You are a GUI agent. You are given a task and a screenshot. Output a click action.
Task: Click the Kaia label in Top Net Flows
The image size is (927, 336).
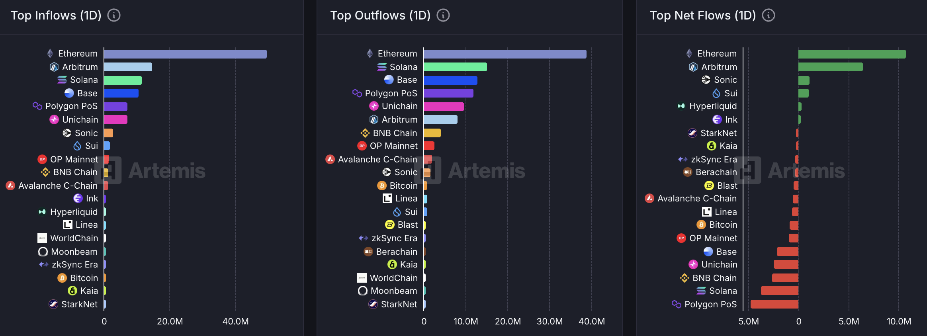point(728,146)
